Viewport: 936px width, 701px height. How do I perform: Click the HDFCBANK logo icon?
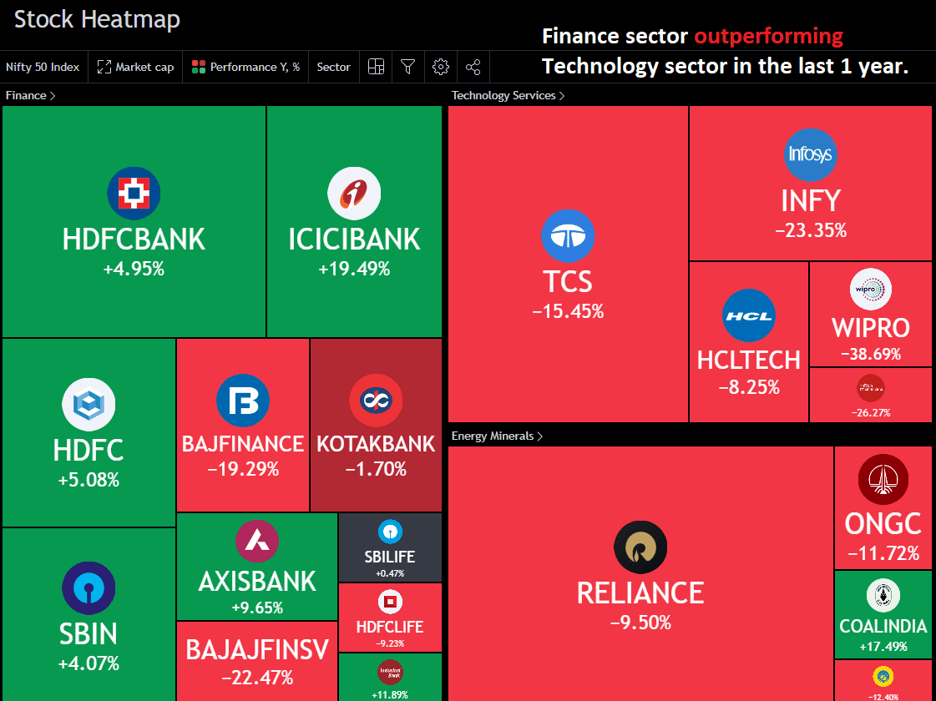(x=133, y=193)
